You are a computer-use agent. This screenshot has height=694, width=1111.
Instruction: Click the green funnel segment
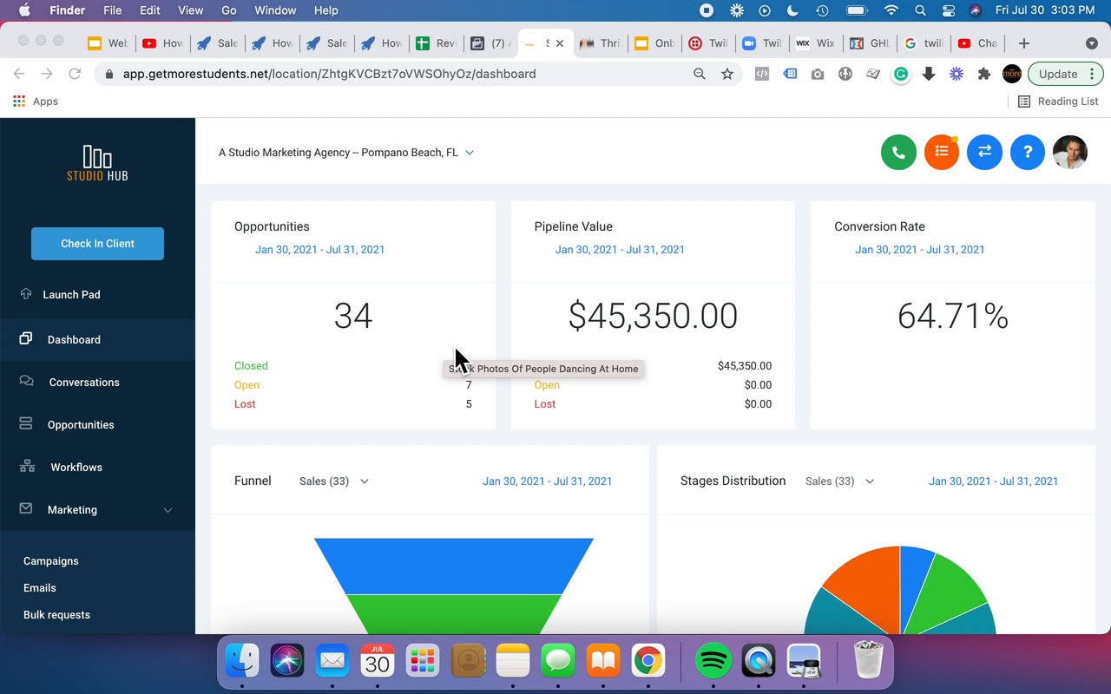[454, 613]
